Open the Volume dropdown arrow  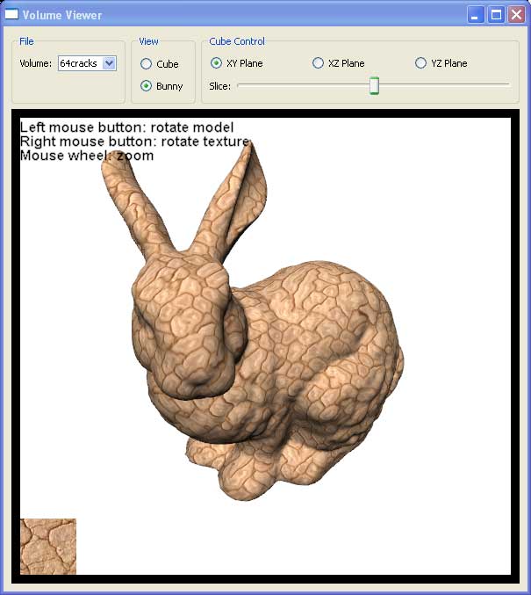click(x=109, y=63)
